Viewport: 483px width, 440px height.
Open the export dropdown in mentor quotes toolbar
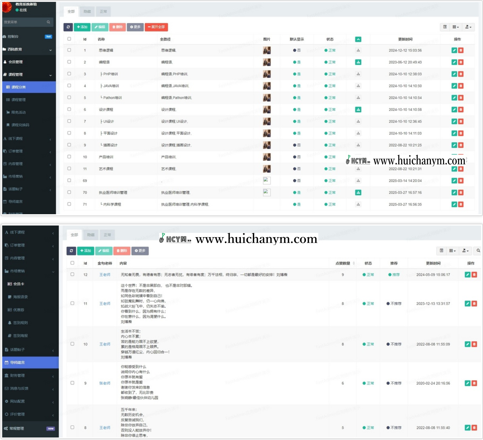click(x=465, y=251)
